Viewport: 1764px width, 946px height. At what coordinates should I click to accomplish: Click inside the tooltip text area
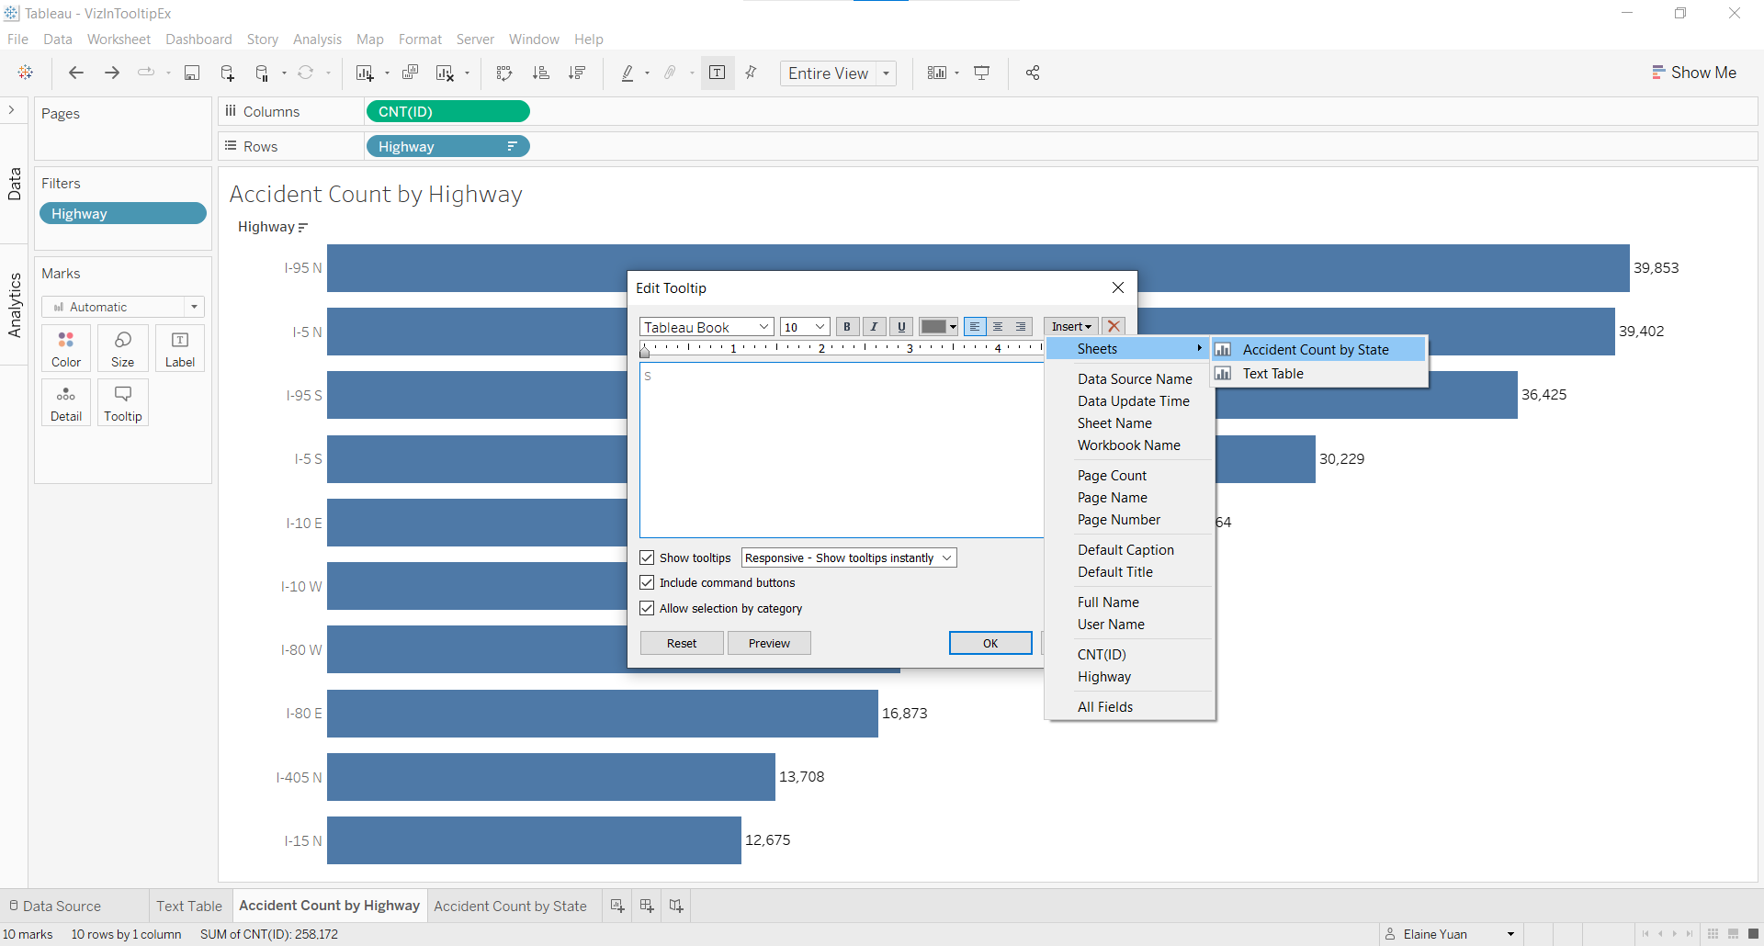click(841, 450)
